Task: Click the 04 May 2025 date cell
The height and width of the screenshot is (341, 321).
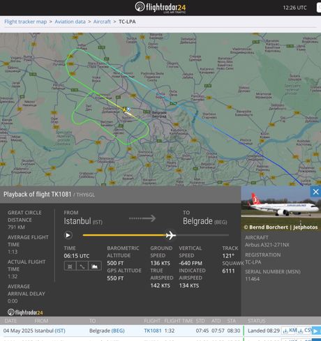Action: coord(18,331)
